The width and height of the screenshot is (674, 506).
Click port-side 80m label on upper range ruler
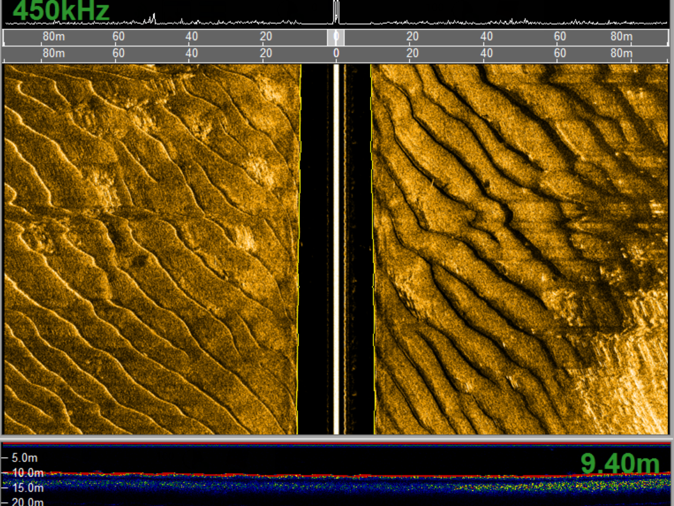[x=54, y=37]
